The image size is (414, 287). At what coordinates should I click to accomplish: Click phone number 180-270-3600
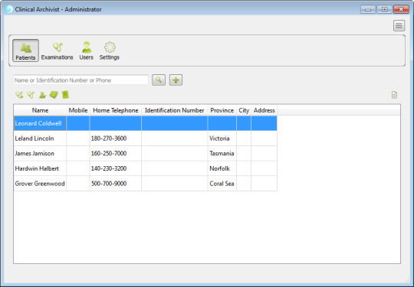109,139
